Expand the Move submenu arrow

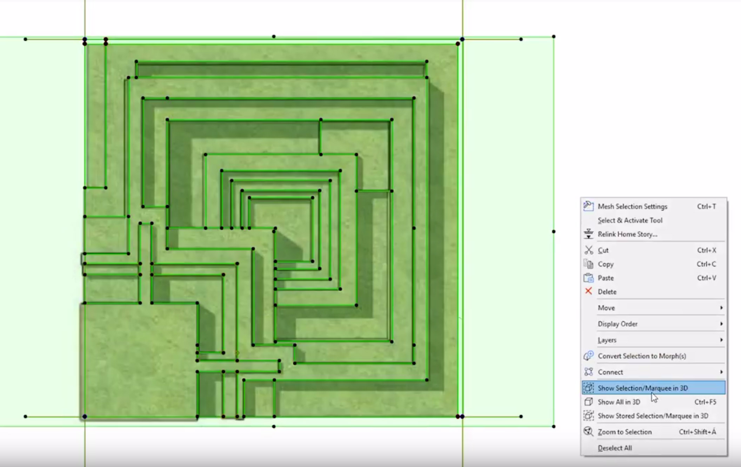[721, 307]
